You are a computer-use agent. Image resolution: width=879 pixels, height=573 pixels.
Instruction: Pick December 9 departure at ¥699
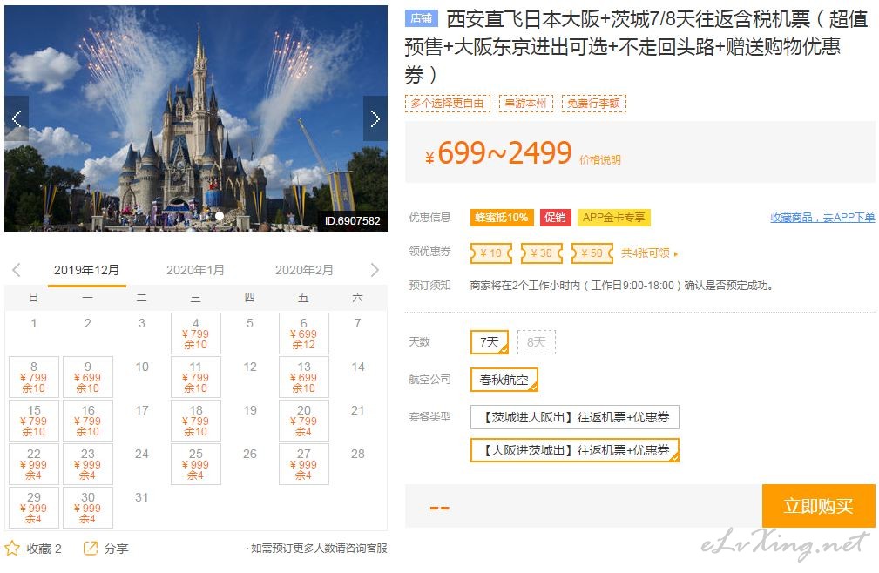pyautogui.click(x=87, y=377)
